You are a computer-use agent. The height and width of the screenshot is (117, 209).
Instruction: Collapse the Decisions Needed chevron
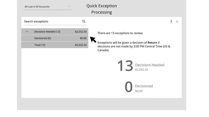point(27,32)
